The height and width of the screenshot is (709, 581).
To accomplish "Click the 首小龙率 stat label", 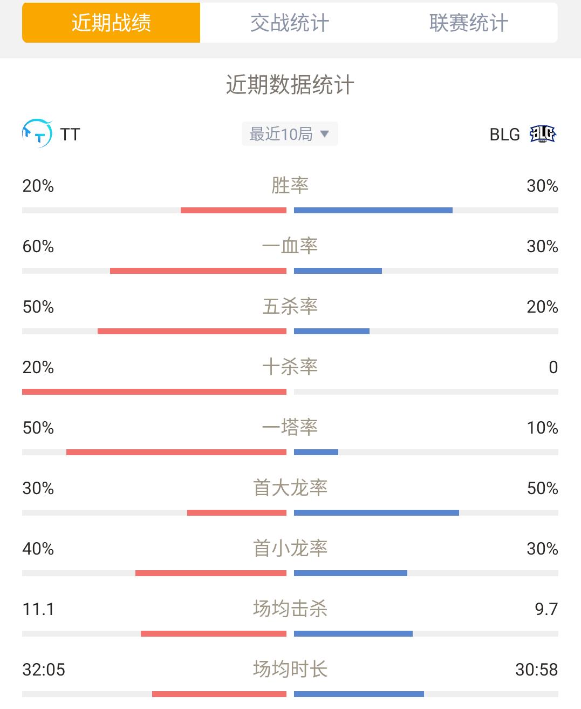I will 290,549.
